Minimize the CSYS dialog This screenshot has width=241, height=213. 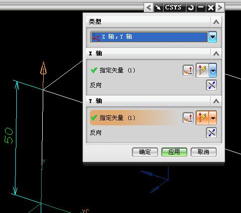click(201, 7)
